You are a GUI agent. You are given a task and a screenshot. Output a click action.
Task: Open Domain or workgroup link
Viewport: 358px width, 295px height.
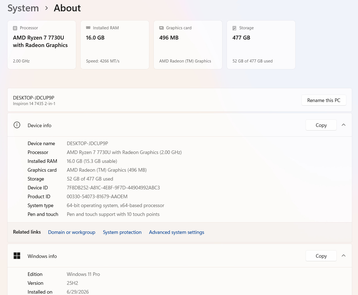pos(72,232)
